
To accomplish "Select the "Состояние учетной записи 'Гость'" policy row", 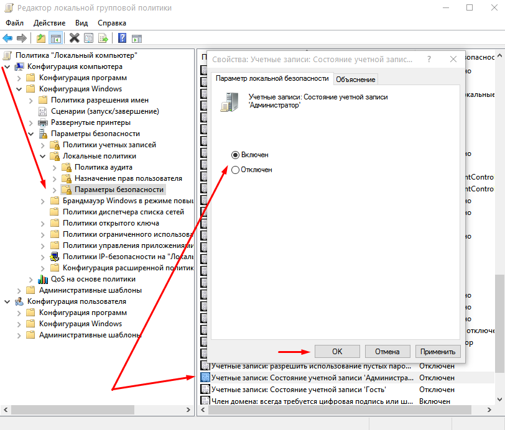I will point(299,390).
